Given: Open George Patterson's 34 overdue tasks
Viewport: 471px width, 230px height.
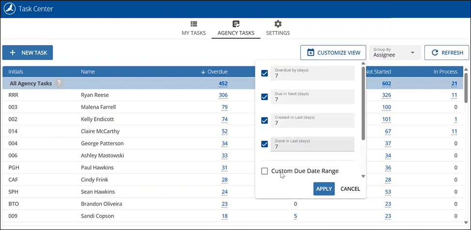Looking at the screenshot, I should tap(224, 144).
